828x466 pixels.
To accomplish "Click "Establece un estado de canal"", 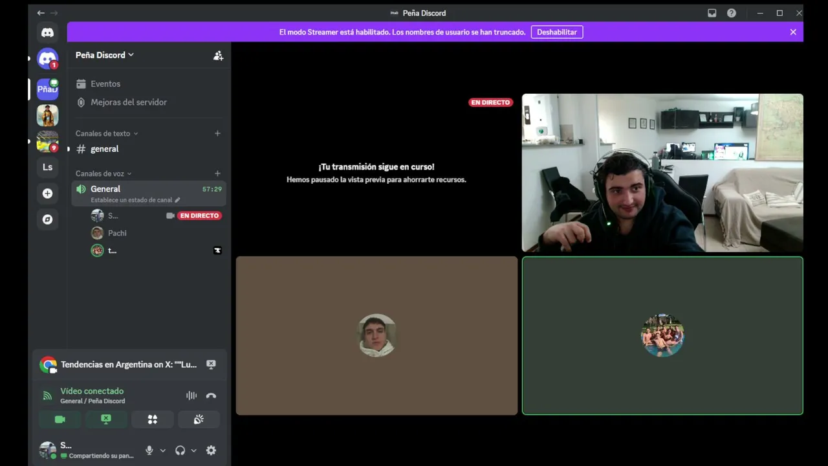I will tap(131, 200).
